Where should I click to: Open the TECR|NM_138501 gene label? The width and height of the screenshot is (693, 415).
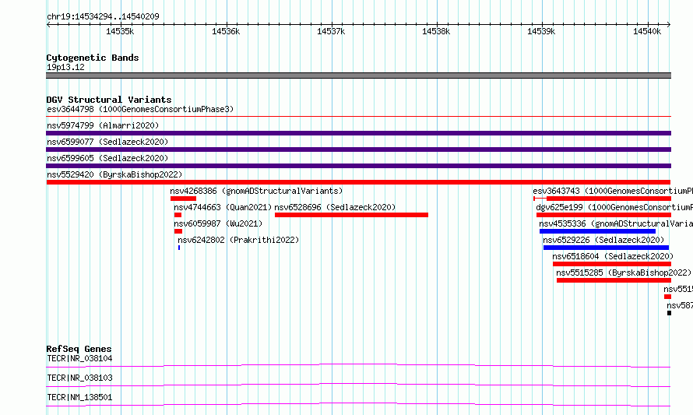click(79, 397)
